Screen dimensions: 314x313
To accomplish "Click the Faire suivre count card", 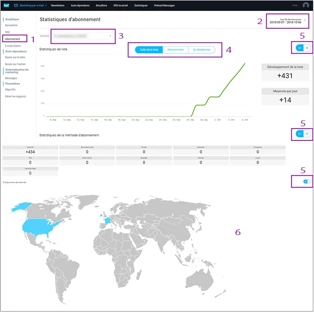I will [87, 161].
